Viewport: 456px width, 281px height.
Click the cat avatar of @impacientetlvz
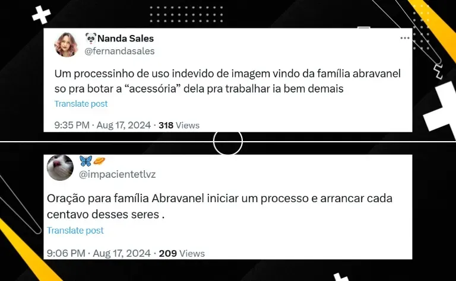pos(60,168)
